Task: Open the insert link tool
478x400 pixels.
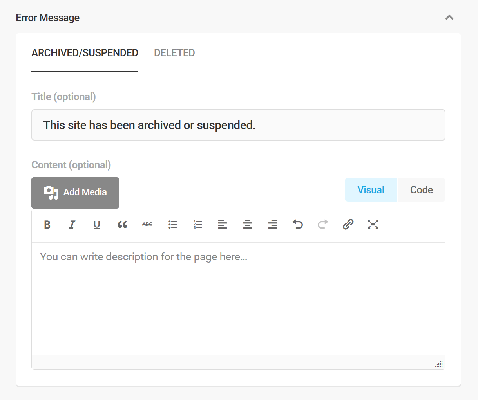Action: coord(348,224)
